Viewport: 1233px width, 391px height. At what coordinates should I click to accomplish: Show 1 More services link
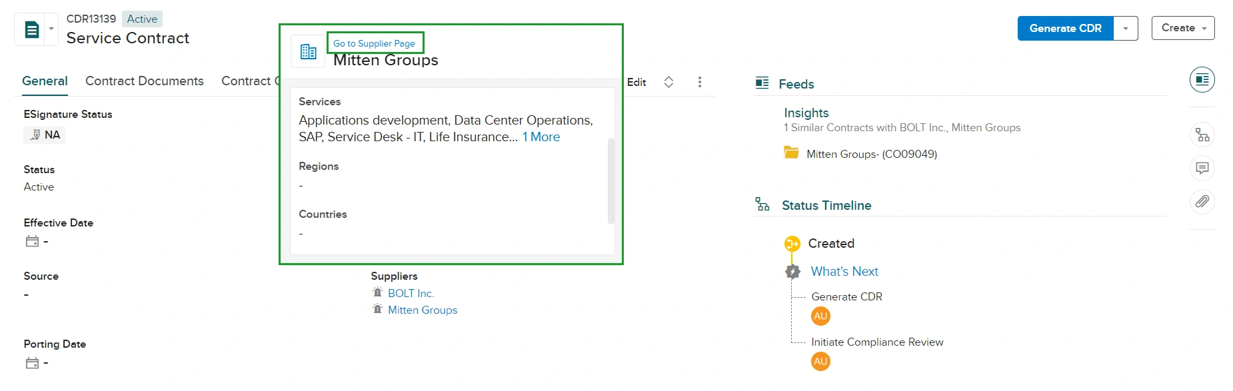click(x=541, y=137)
